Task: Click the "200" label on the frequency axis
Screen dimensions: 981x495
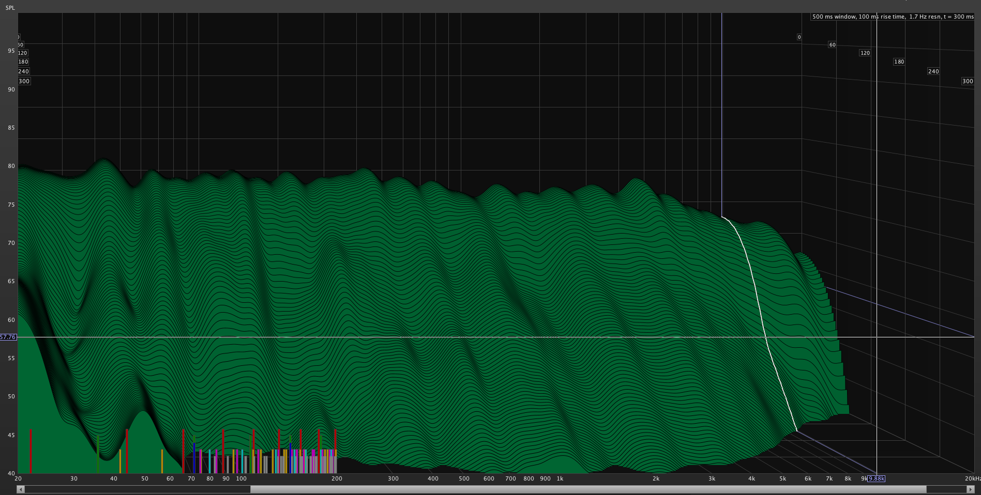Action: (x=337, y=478)
